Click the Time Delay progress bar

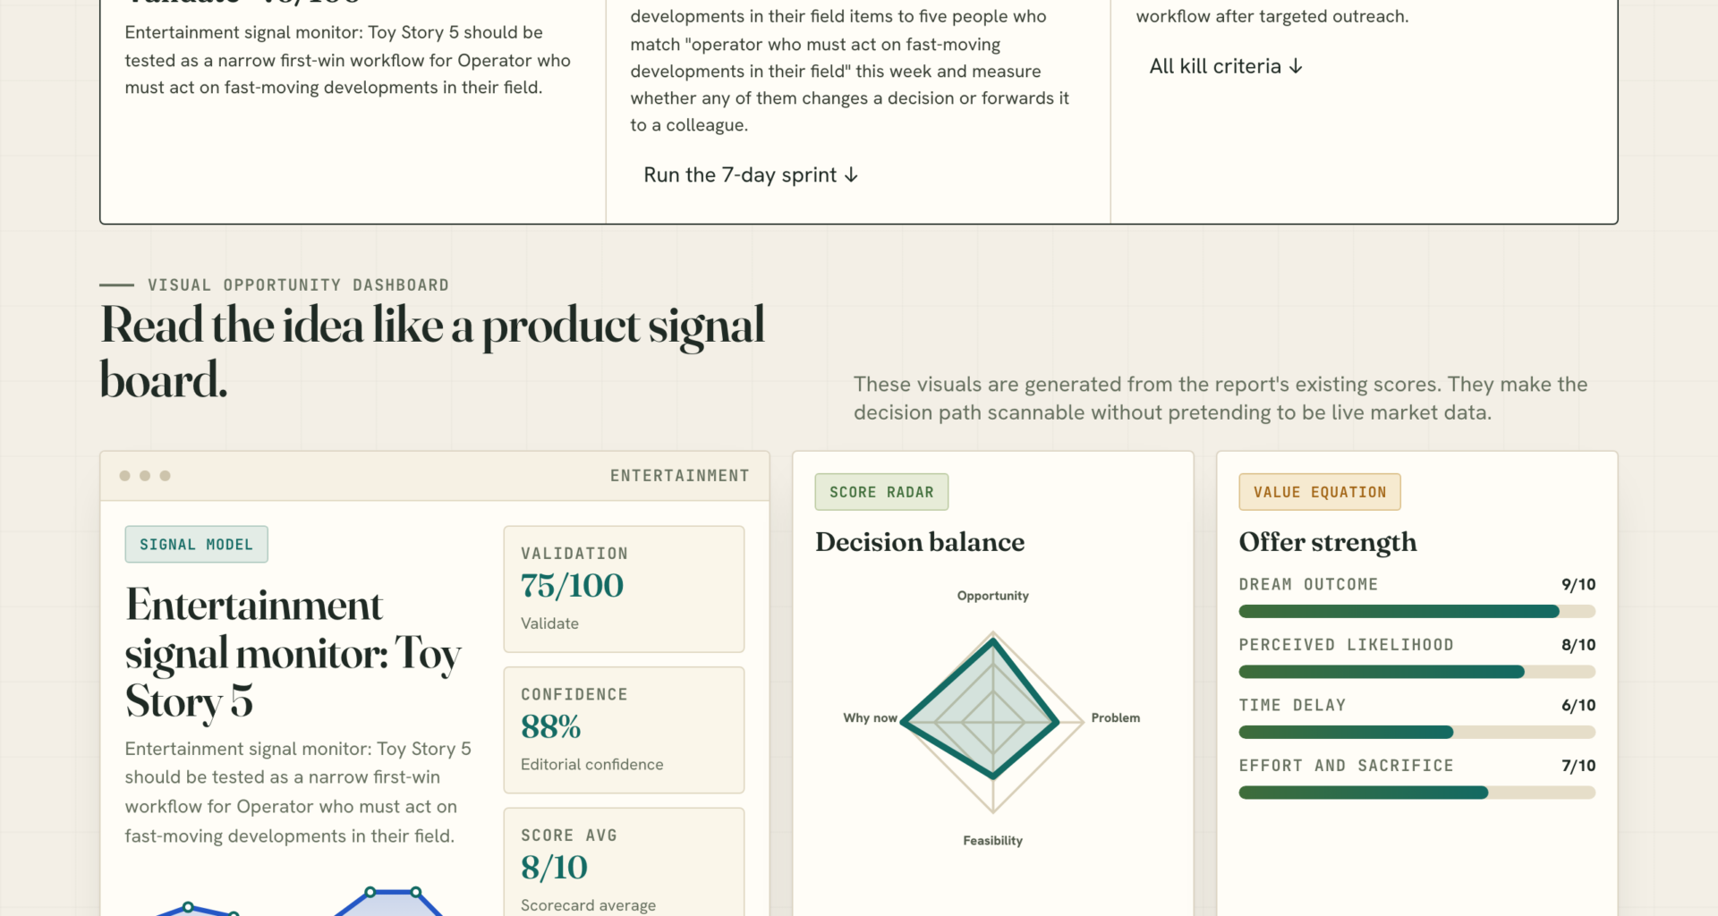pyautogui.click(x=1416, y=733)
